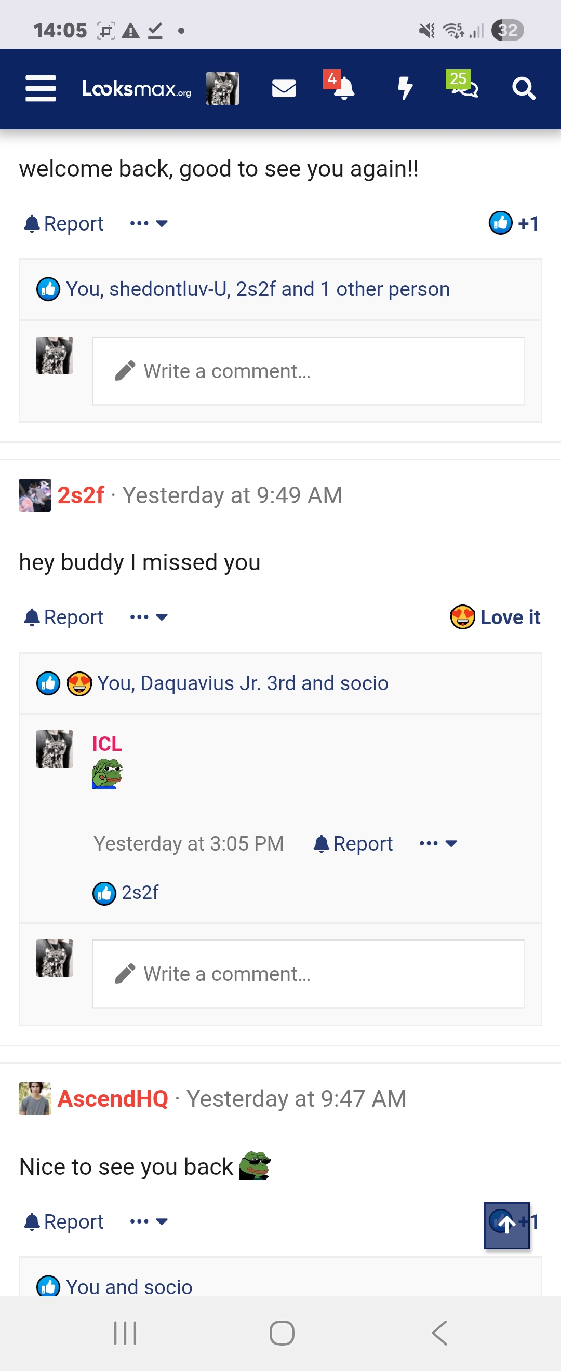Expand more options dropdown under AscendHQ's post

149,1221
